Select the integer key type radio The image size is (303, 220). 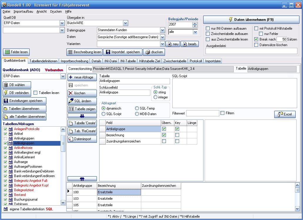156,97
